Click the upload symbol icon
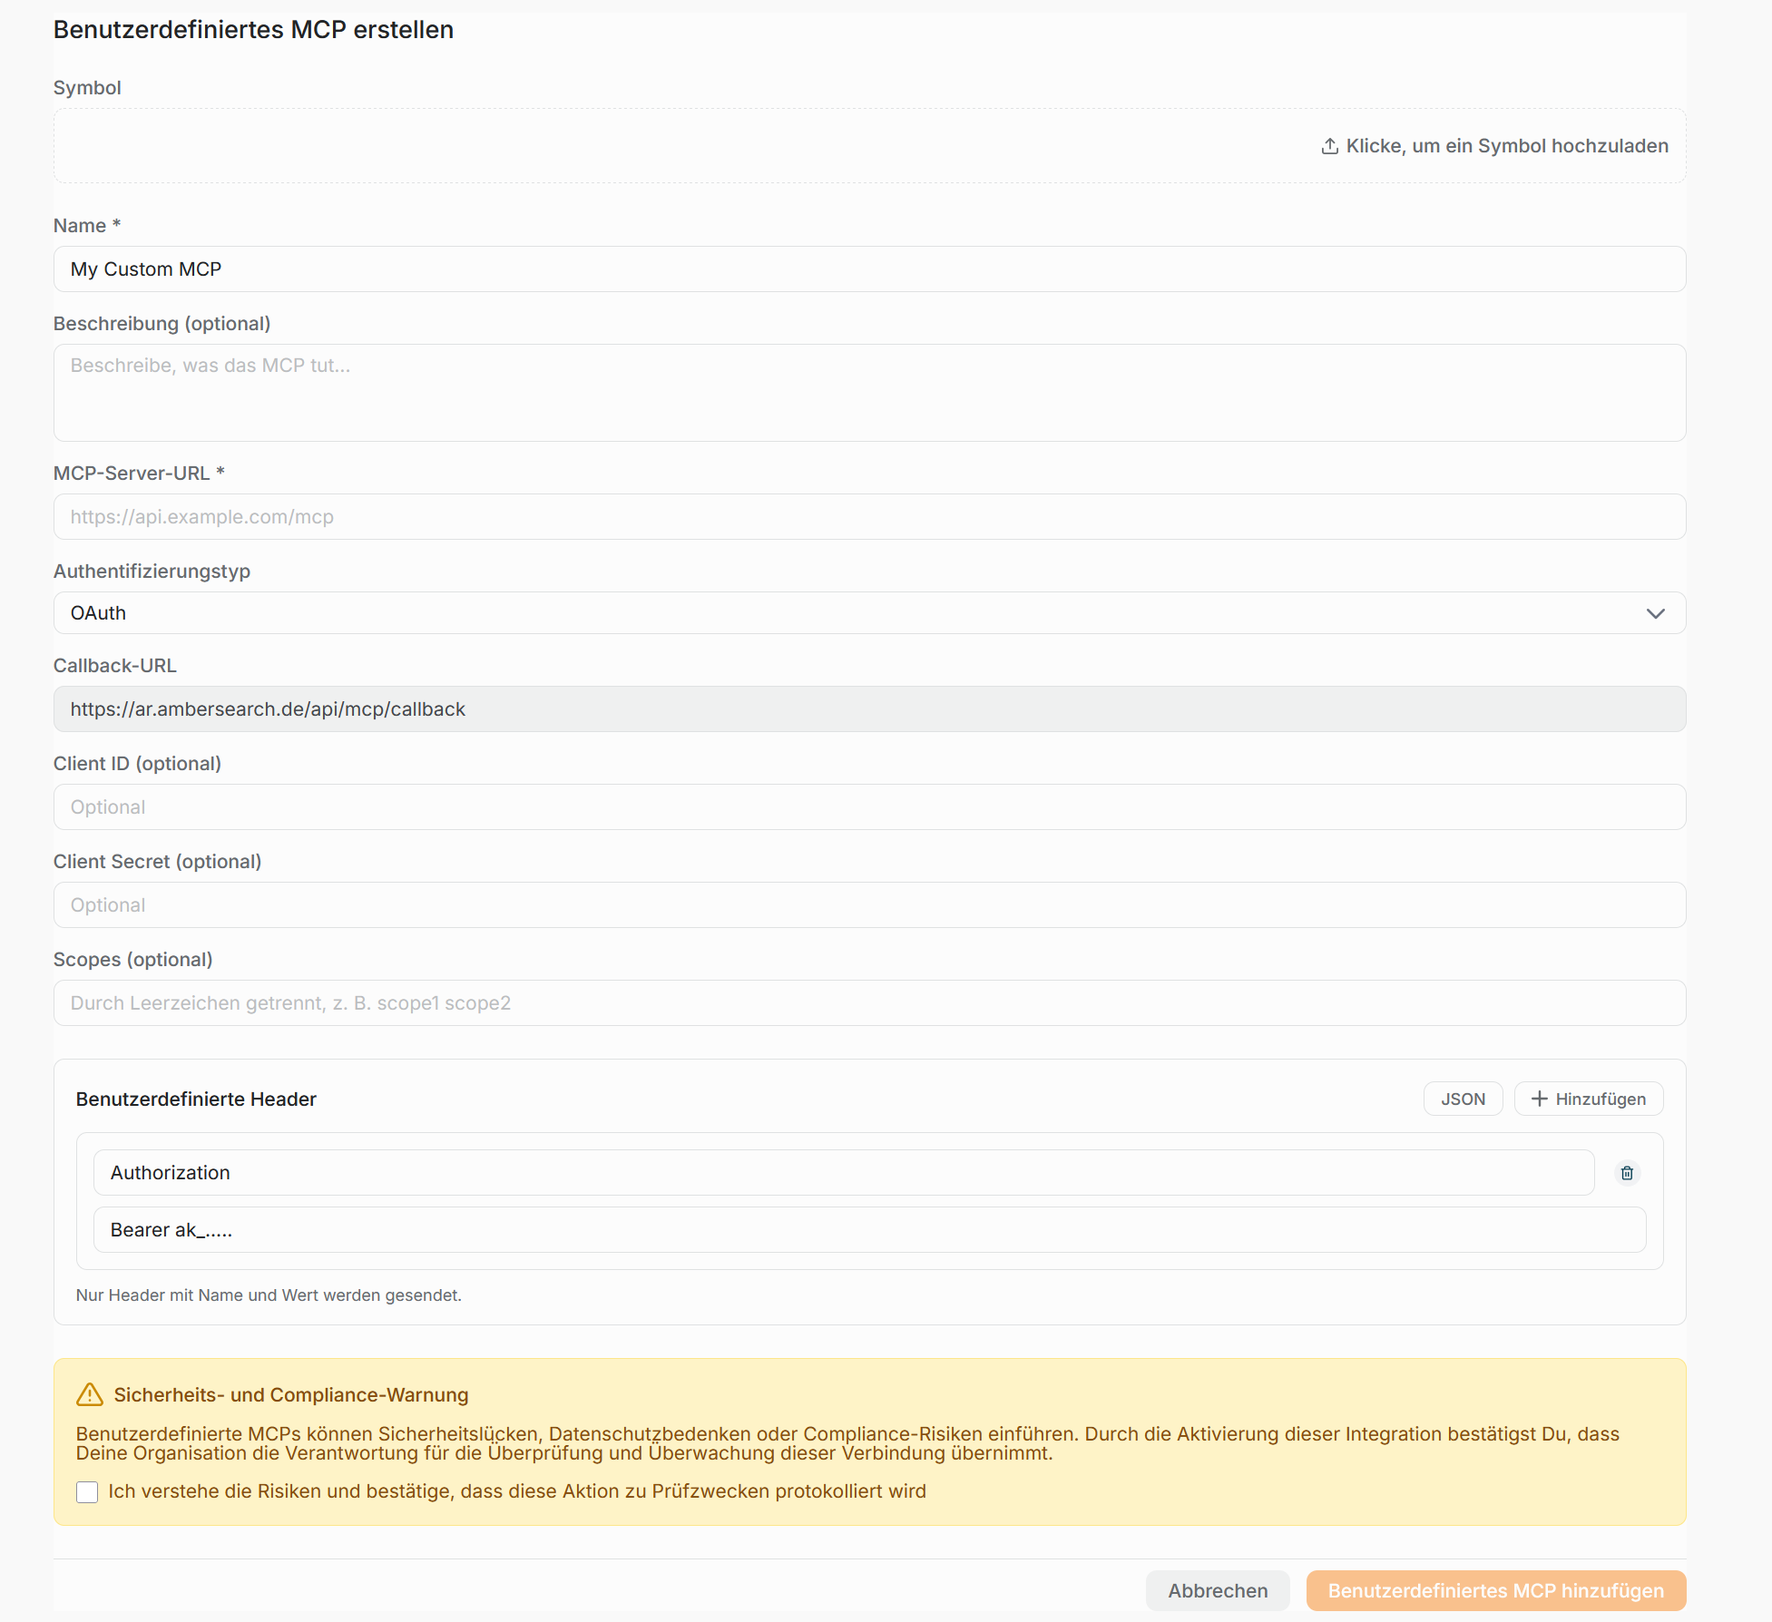Viewport: 1772px width, 1622px height. 1329,146
